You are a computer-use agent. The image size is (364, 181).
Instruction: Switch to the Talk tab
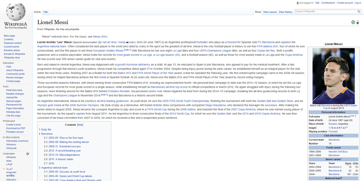(45, 12)
